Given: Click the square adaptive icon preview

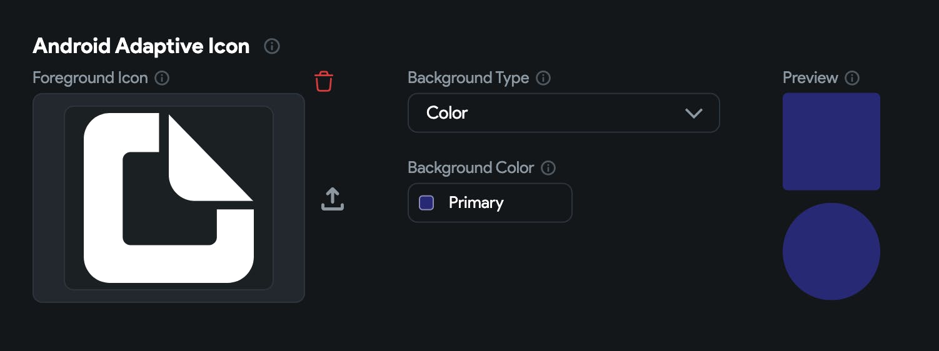Looking at the screenshot, I should click(831, 142).
